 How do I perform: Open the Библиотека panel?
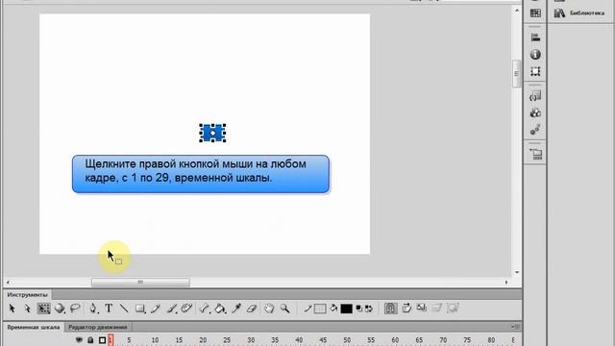tap(580, 13)
